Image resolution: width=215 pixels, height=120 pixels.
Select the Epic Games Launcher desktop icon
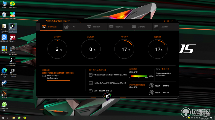13,73
